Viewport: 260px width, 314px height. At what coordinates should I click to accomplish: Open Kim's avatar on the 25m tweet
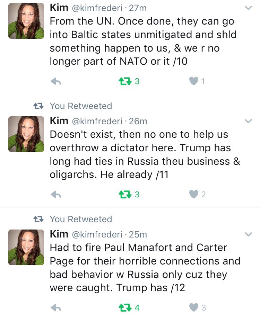pyautogui.click(x=26, y=247)
